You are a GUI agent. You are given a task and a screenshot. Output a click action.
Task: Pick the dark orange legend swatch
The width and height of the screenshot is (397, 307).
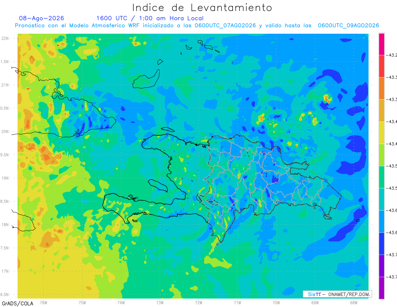point(381,88)
